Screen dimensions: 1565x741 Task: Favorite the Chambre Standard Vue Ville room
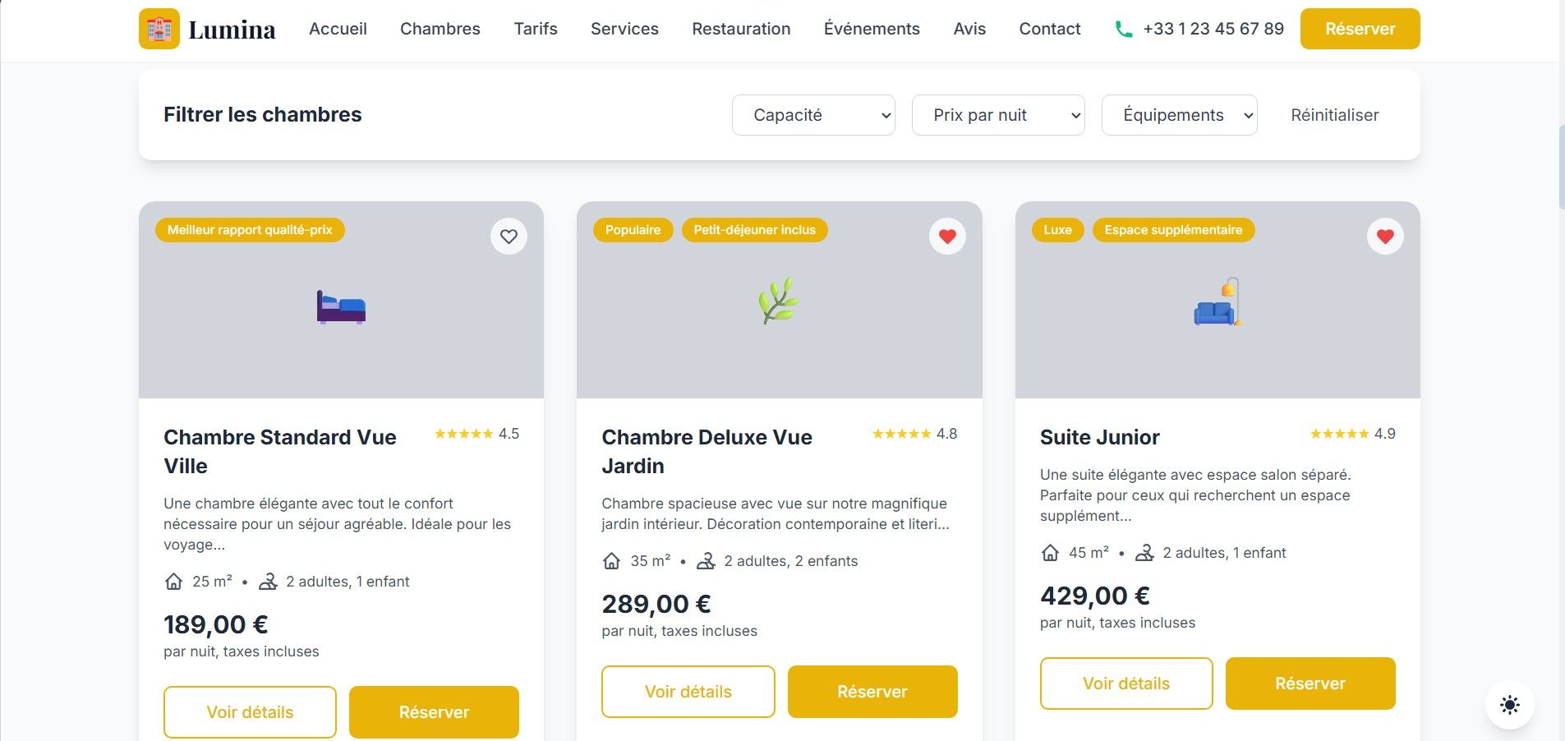click(509, 237)
